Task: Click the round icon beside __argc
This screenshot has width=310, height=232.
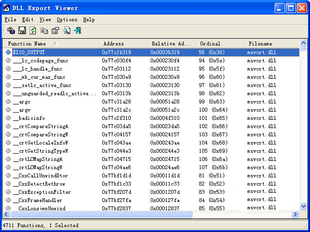Action: [x=8, y=101]
